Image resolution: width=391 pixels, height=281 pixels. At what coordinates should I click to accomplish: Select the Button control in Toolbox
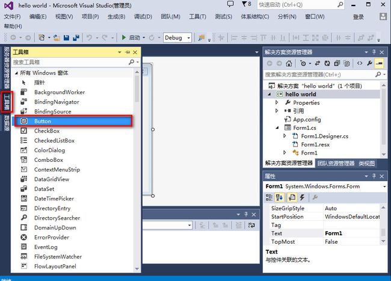pos(73,121)
